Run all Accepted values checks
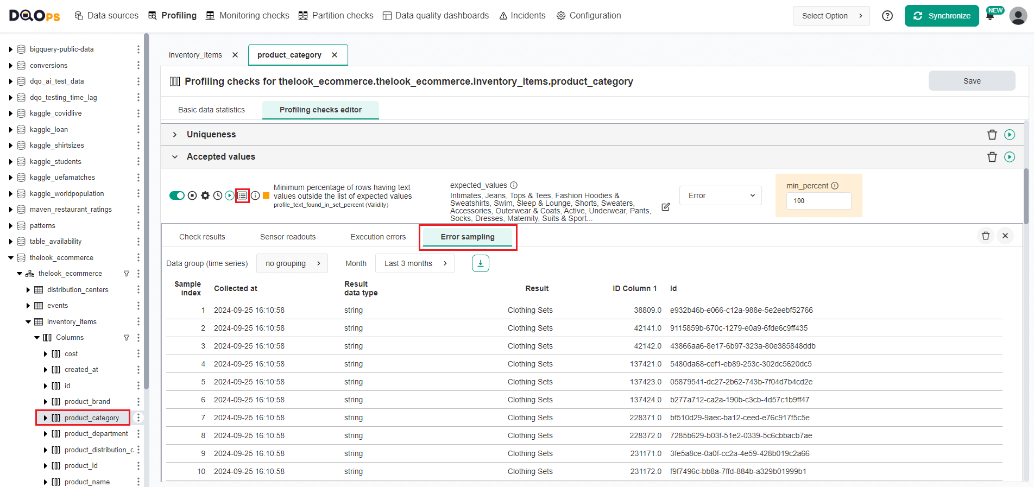 (1010, 157)
